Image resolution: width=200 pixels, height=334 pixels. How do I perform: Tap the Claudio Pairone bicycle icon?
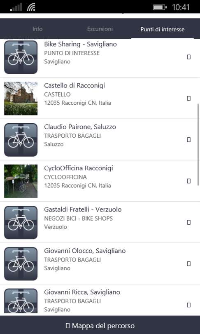pyautogui.click(x=21, y=140)
